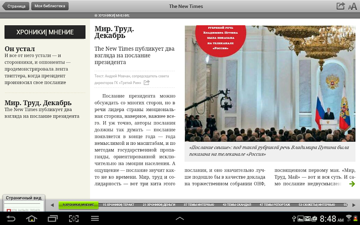Tap Android home button

point(31,218)
